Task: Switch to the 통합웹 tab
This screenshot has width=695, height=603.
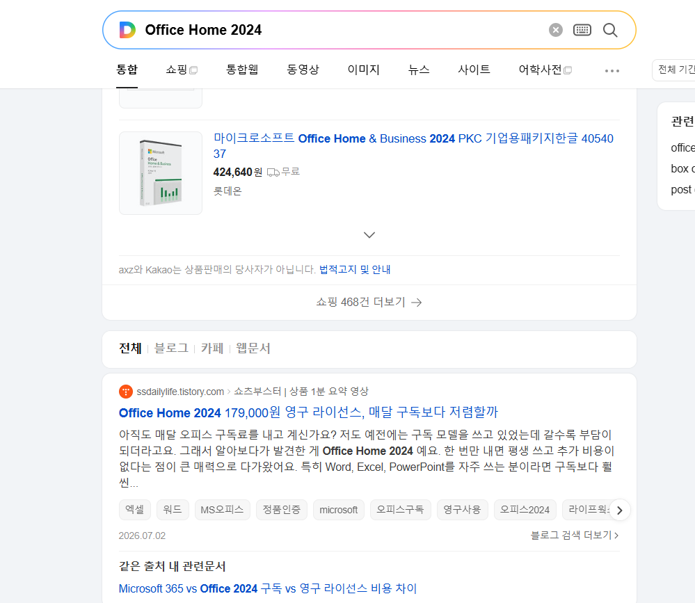Action: [x=242, y=70]
